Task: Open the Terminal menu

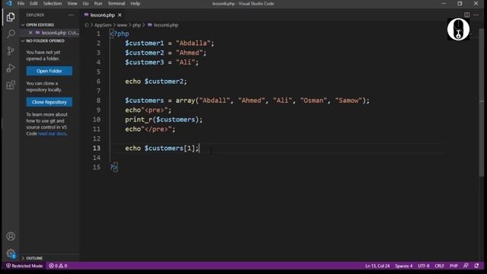Action: click(116, 3)
